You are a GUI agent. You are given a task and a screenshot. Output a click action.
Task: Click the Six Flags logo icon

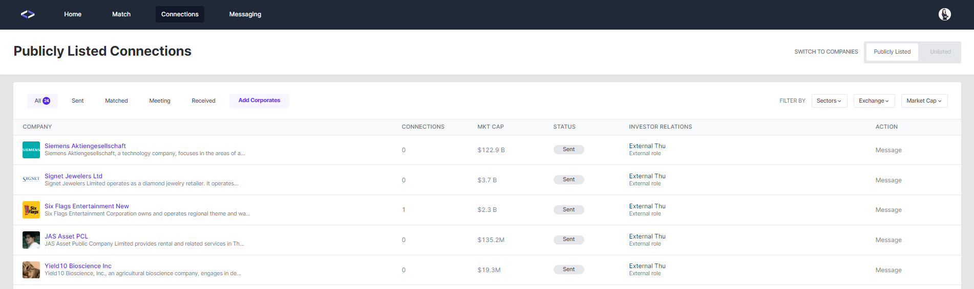pos(31,210)
